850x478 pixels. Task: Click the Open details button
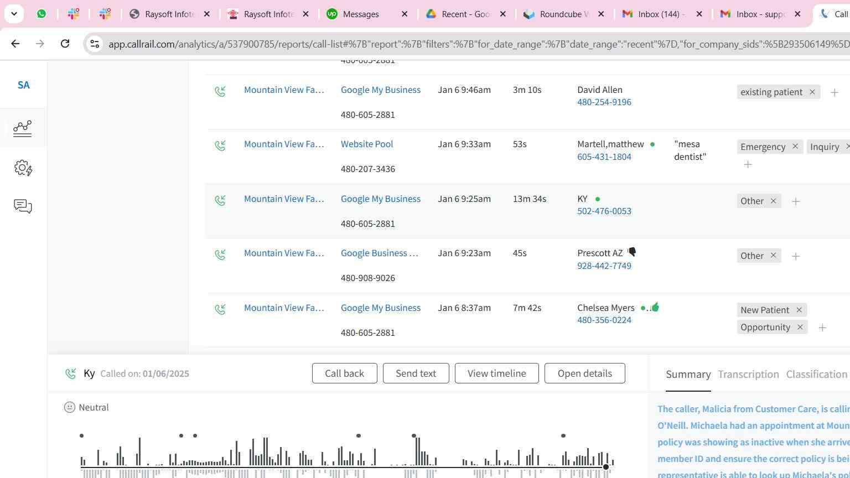(584, 373)
